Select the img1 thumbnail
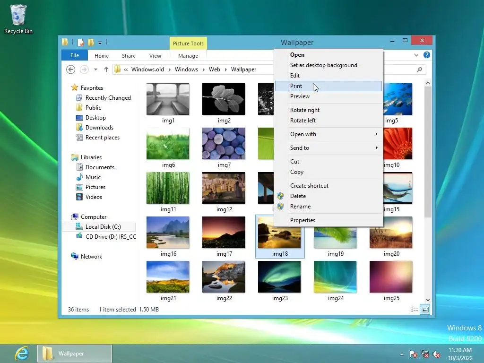Screen dimensions: 484x363 [168, 99]
